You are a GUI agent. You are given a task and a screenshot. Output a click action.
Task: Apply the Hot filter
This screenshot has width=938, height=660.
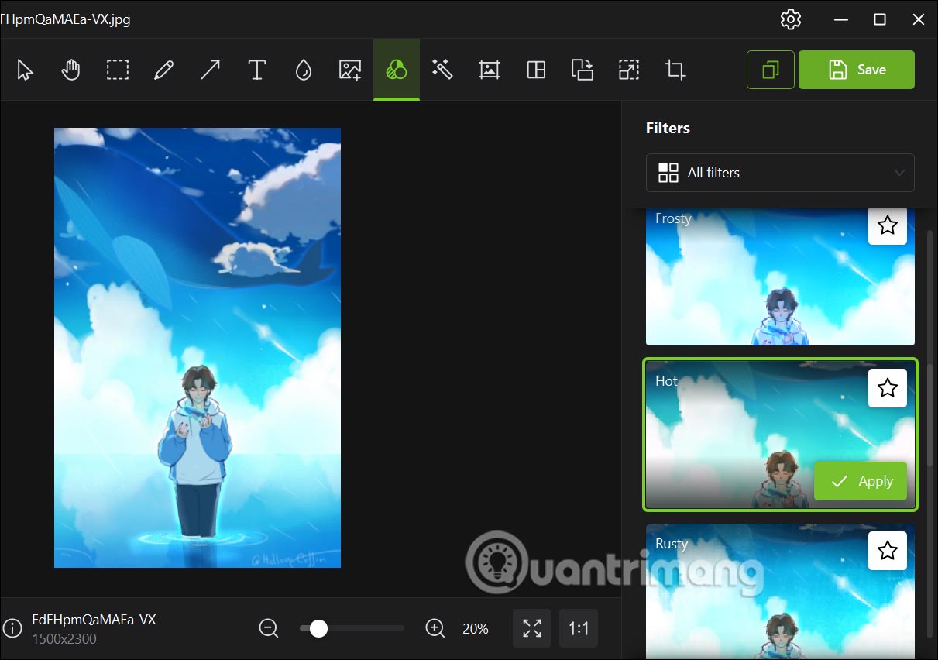click(860, 481)
